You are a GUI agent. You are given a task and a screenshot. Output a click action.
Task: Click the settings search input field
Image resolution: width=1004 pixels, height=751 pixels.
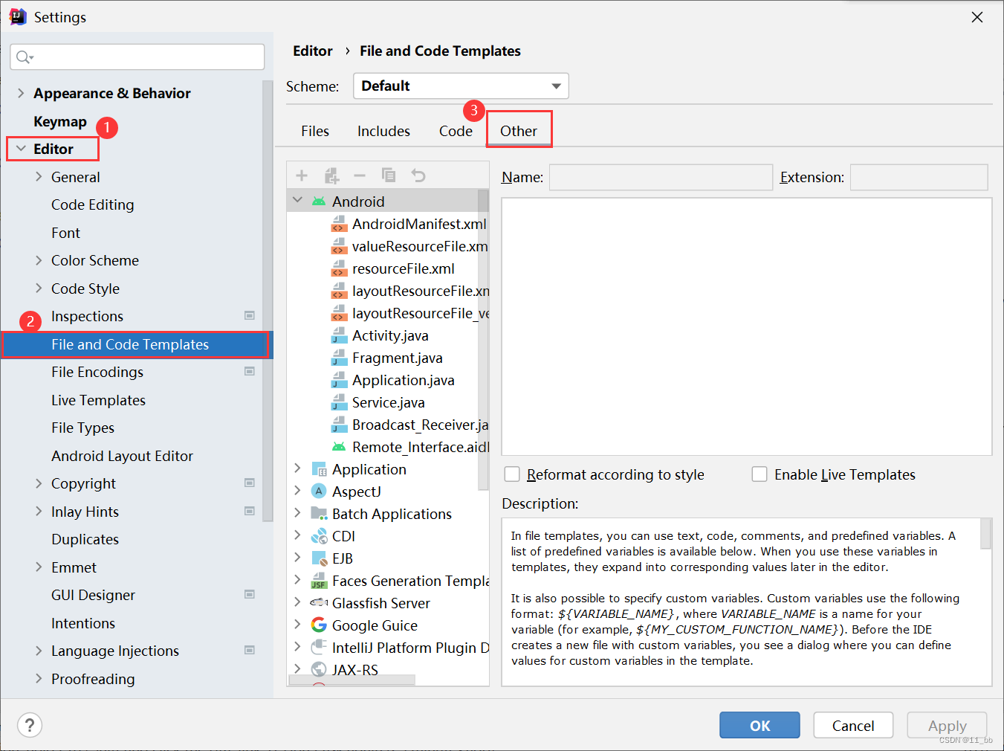click(x=137, y=57)
